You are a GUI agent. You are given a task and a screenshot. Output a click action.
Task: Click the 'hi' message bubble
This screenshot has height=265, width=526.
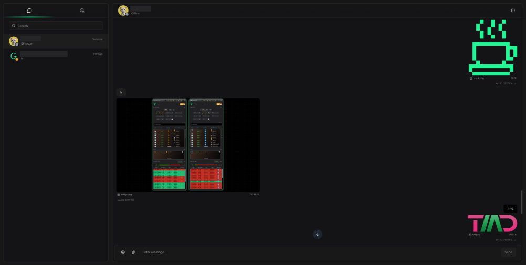click(x=121, y=92)
